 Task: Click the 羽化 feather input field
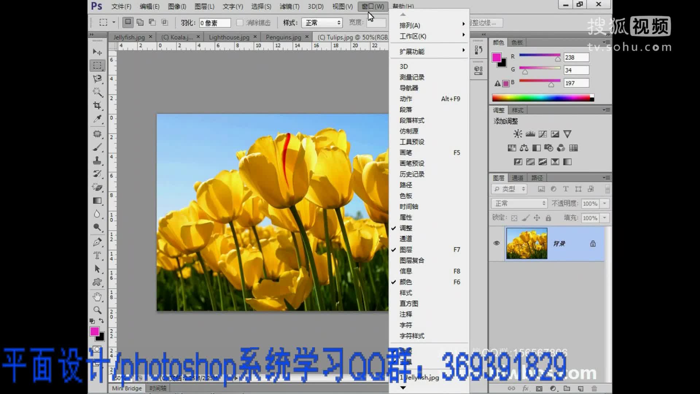(x=215, y=23)
